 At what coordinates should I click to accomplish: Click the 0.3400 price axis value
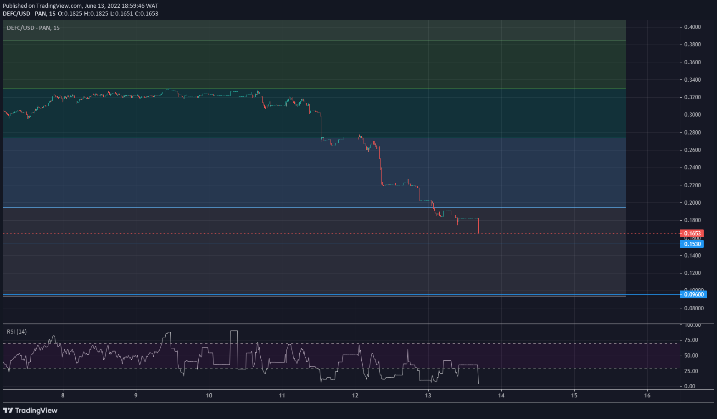[692, 80]
